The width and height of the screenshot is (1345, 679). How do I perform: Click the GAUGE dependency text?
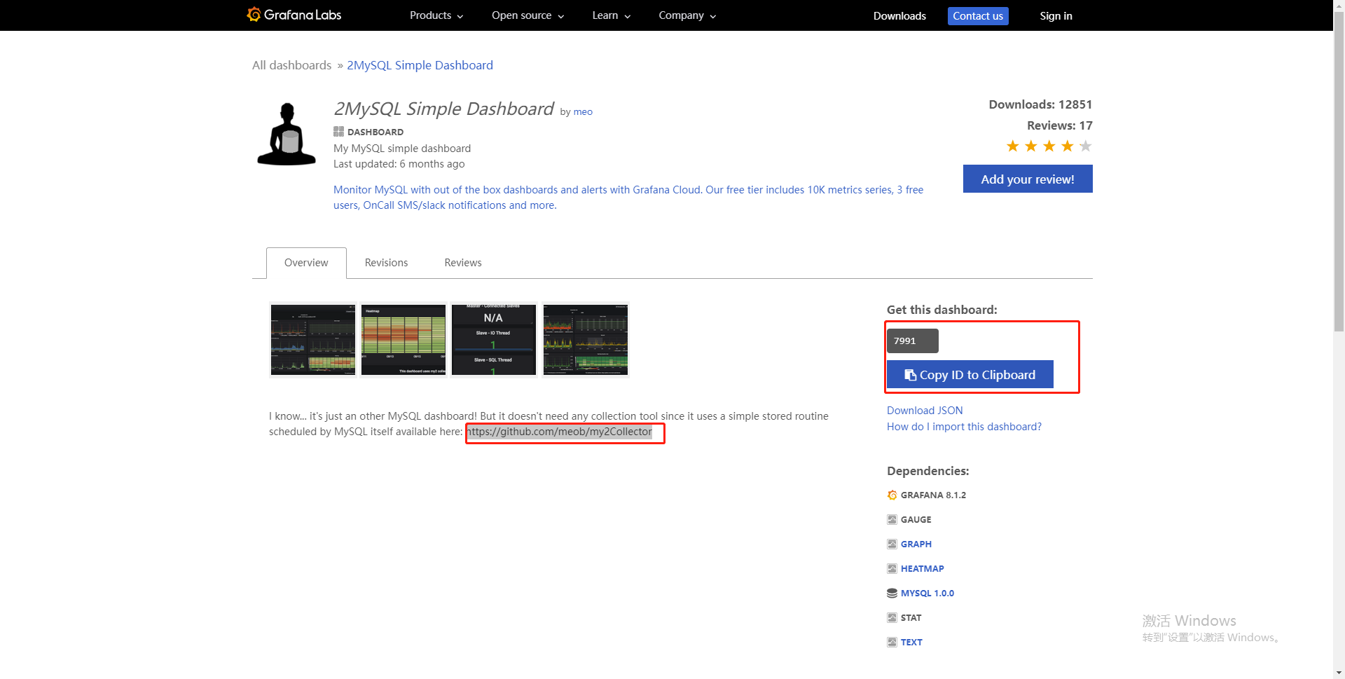(916, 519)
